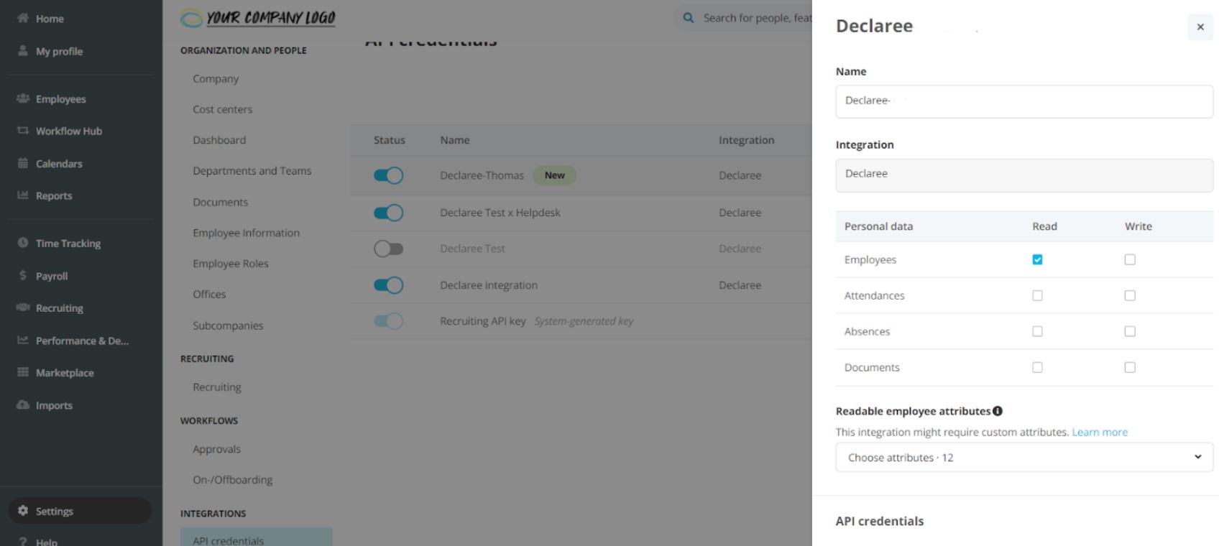Open the Marketplace grid icon
Viewport: 1219px width, 546px height.
[22, 372]
